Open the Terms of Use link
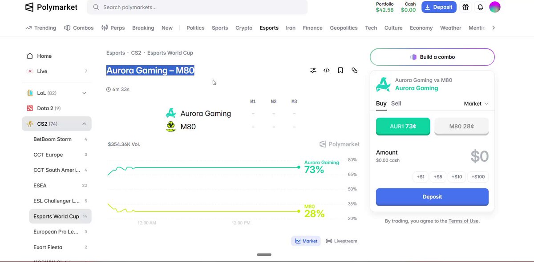This screenshot has width=534, height=262. 464,221
